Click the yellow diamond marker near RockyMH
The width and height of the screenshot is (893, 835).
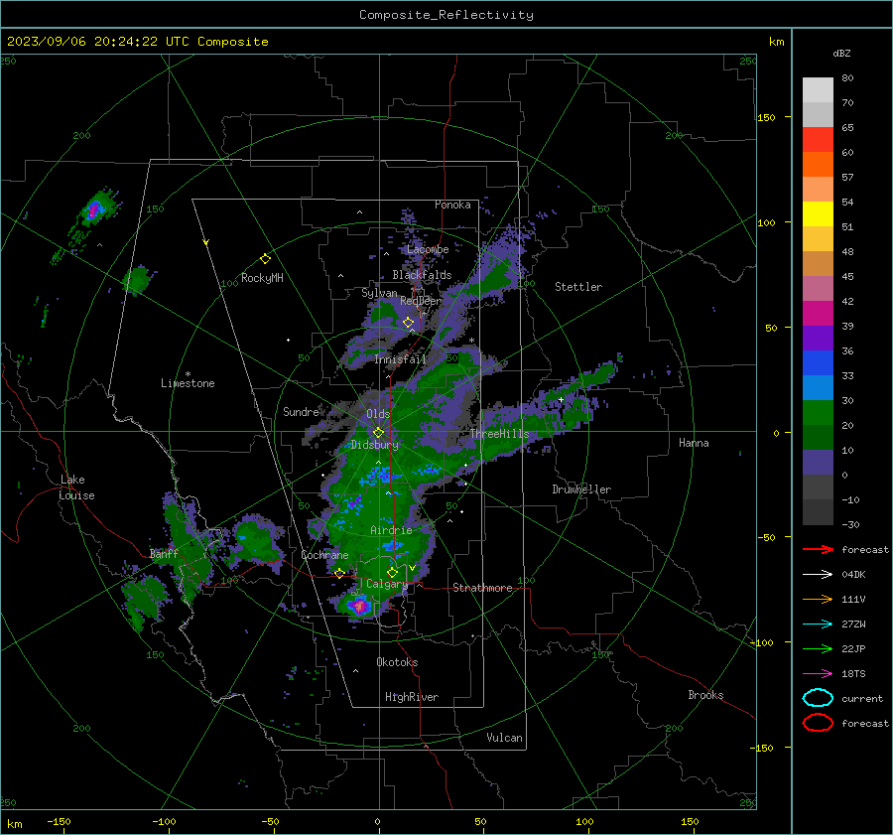[265, 259]
